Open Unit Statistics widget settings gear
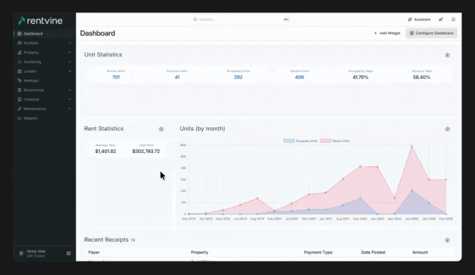 click(447, 56)
